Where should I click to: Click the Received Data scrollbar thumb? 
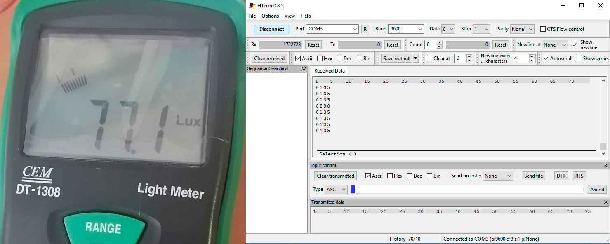(603, 146)
